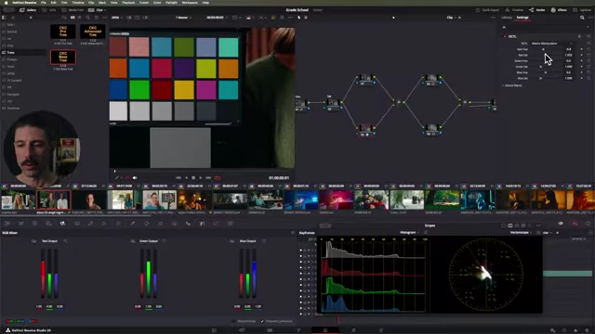Open the Workspace menu
Screen dimensions: 595x334
point(190,3)
